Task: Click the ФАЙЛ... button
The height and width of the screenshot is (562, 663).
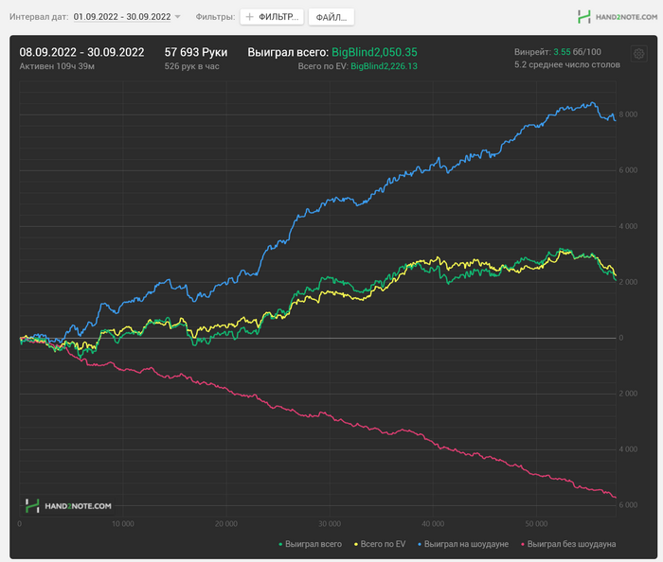Action: 331,17
